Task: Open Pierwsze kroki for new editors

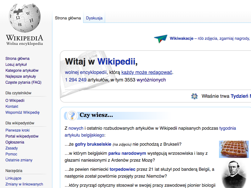Action: 18,130
